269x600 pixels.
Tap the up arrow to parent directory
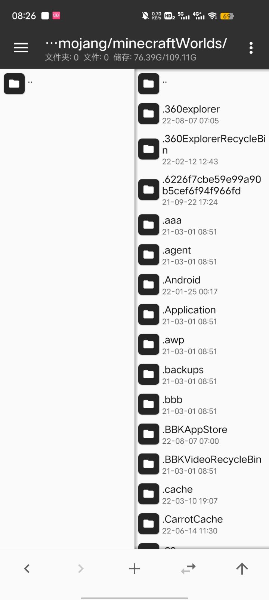click(242, 569)
